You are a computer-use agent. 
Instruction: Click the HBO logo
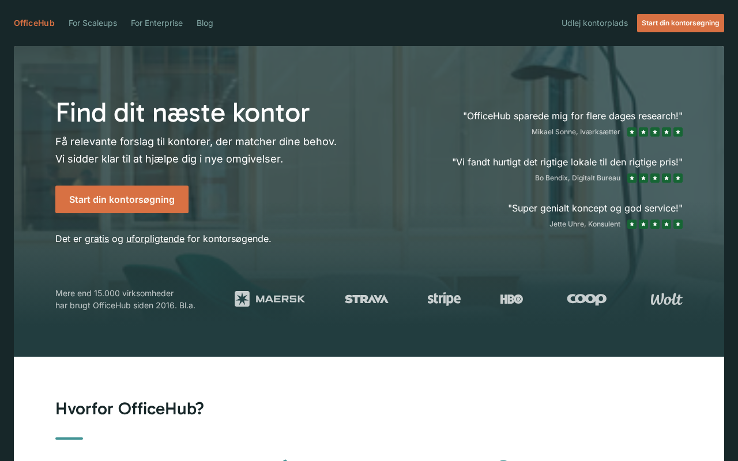coord(511,299)
